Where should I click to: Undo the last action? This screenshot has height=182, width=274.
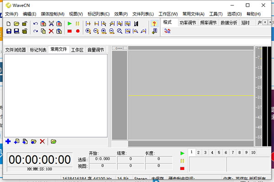point(36,24)
